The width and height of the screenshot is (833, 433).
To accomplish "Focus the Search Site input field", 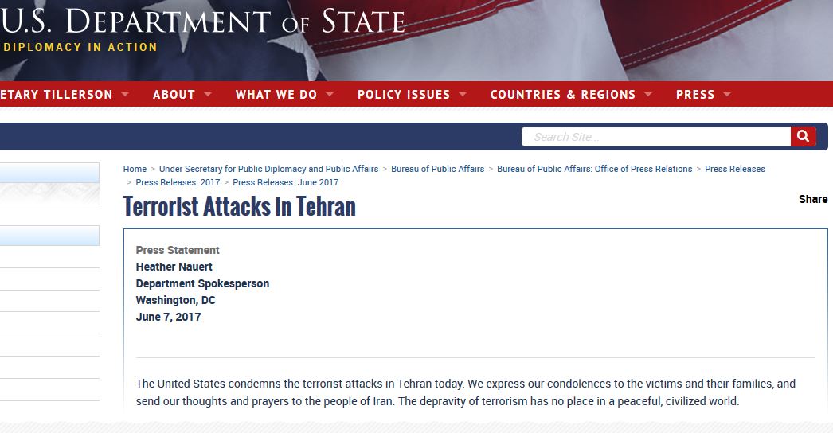I will (x=656, y=137).
